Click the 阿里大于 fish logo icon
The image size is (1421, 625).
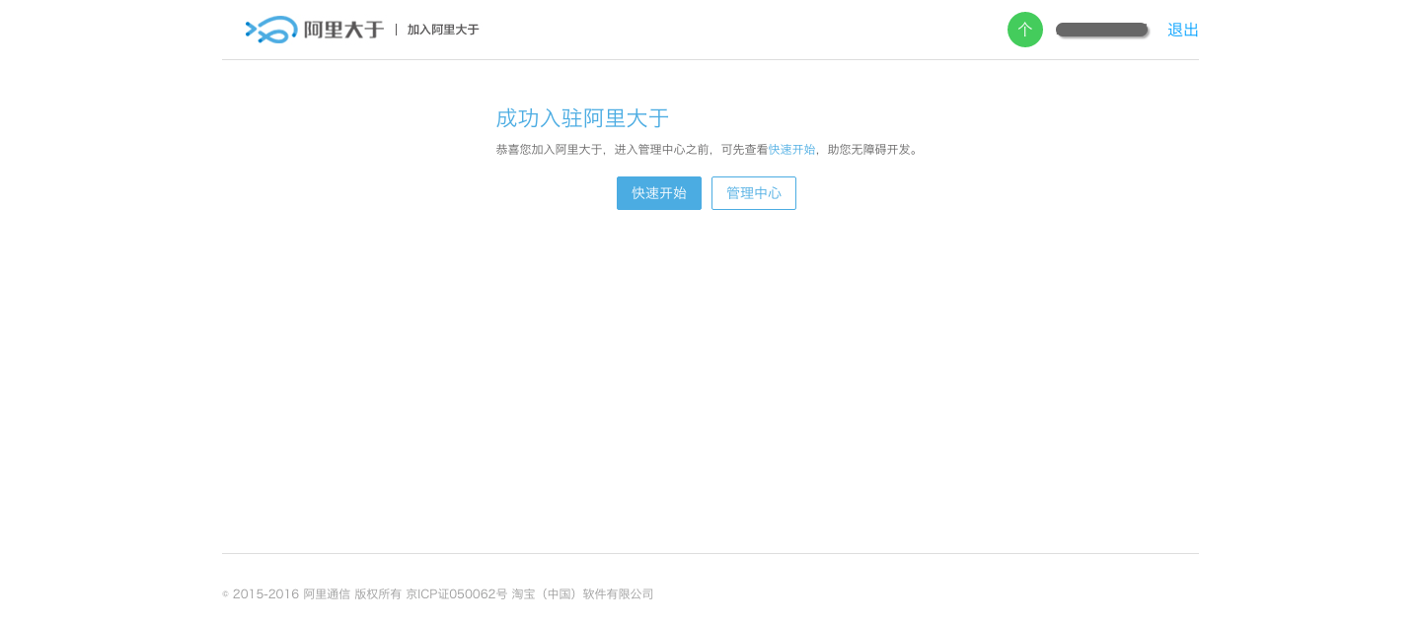click(x=271, y=30)
